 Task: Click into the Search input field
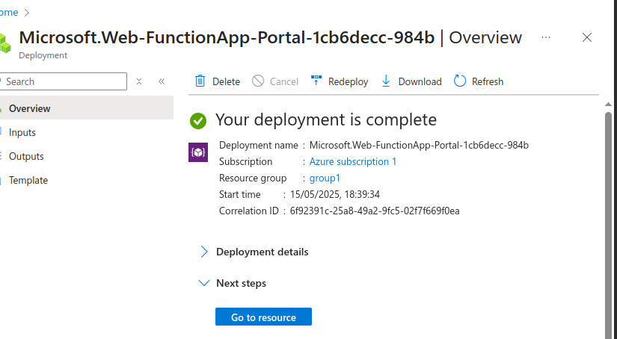tap(64, 81)
